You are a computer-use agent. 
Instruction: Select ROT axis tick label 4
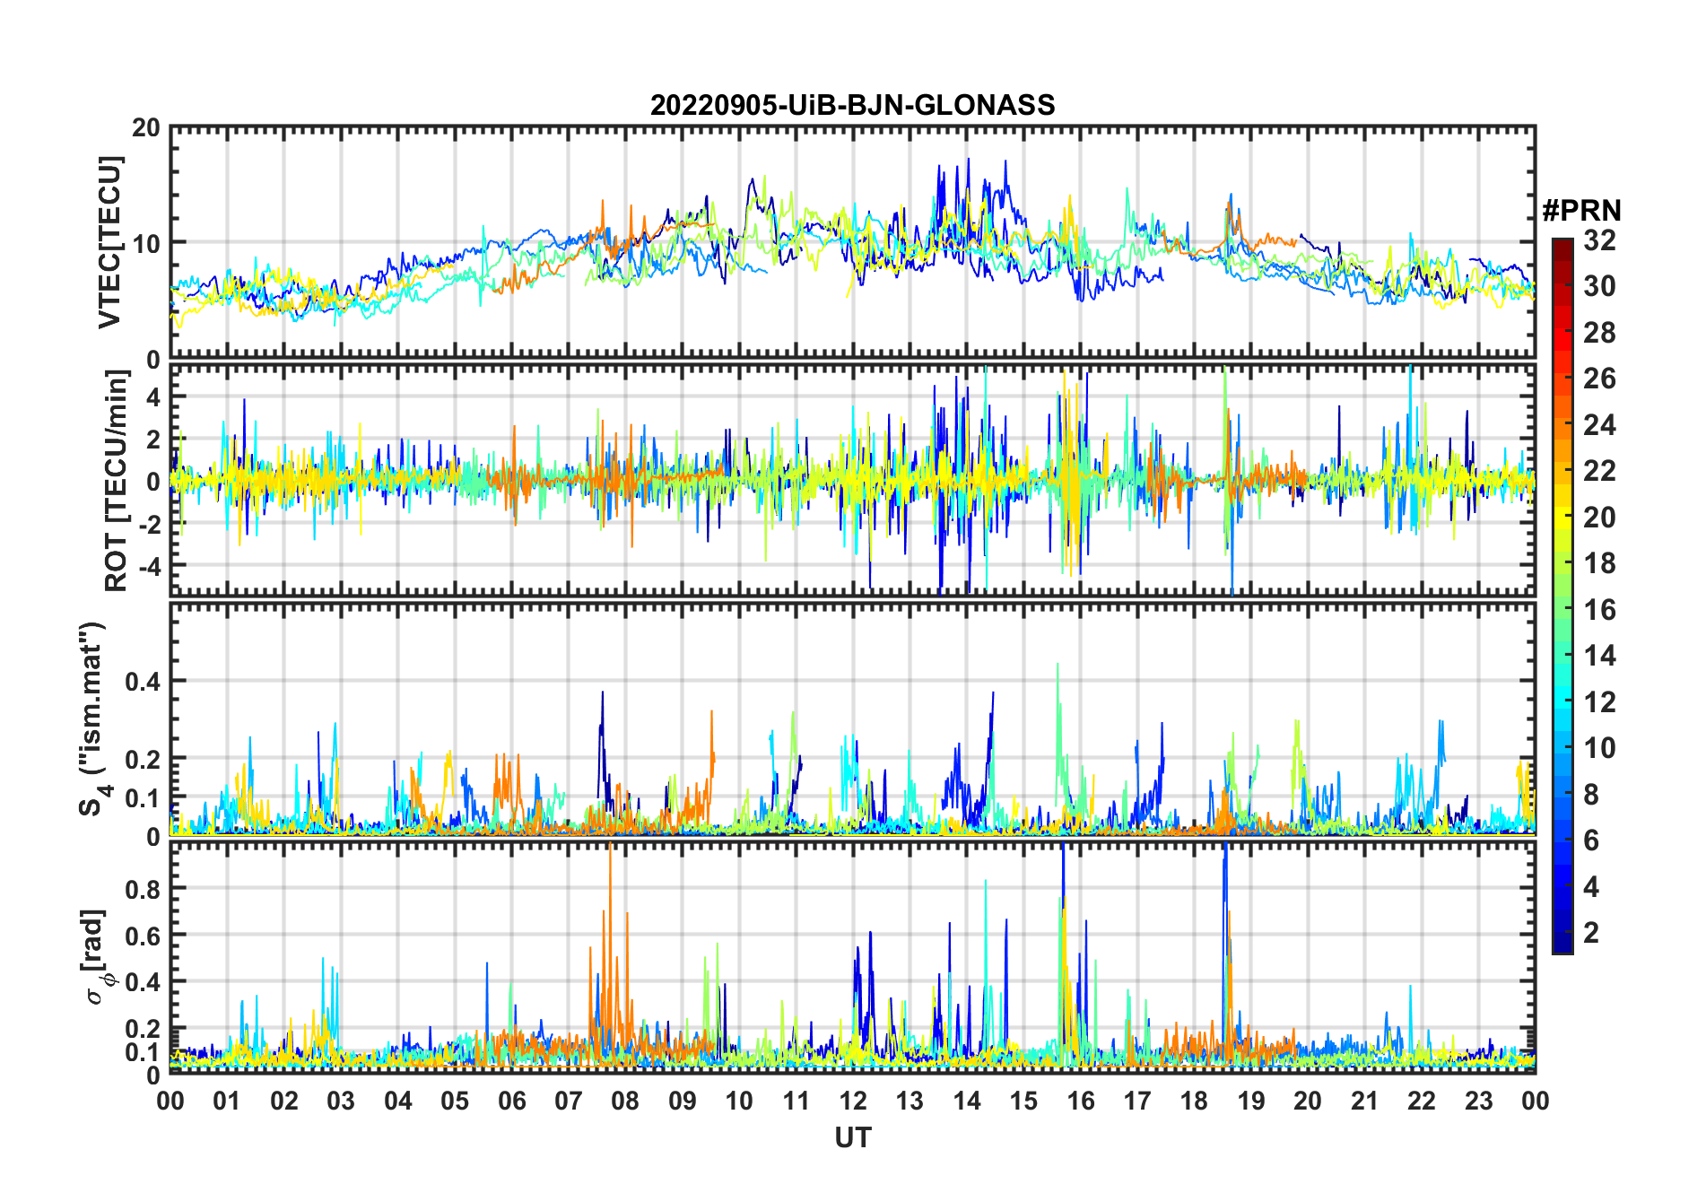click(153, 396)
